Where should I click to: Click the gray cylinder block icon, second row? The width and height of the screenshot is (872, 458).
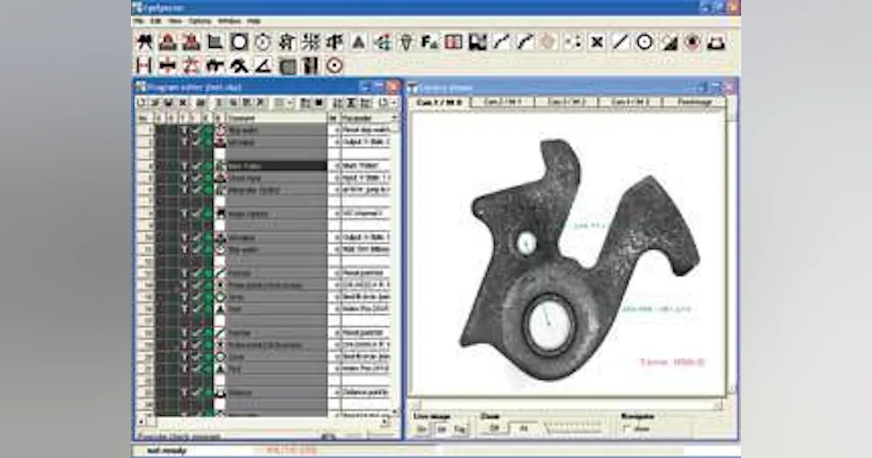pos(287,65)
